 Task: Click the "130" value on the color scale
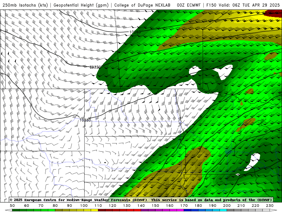(127, 206)
